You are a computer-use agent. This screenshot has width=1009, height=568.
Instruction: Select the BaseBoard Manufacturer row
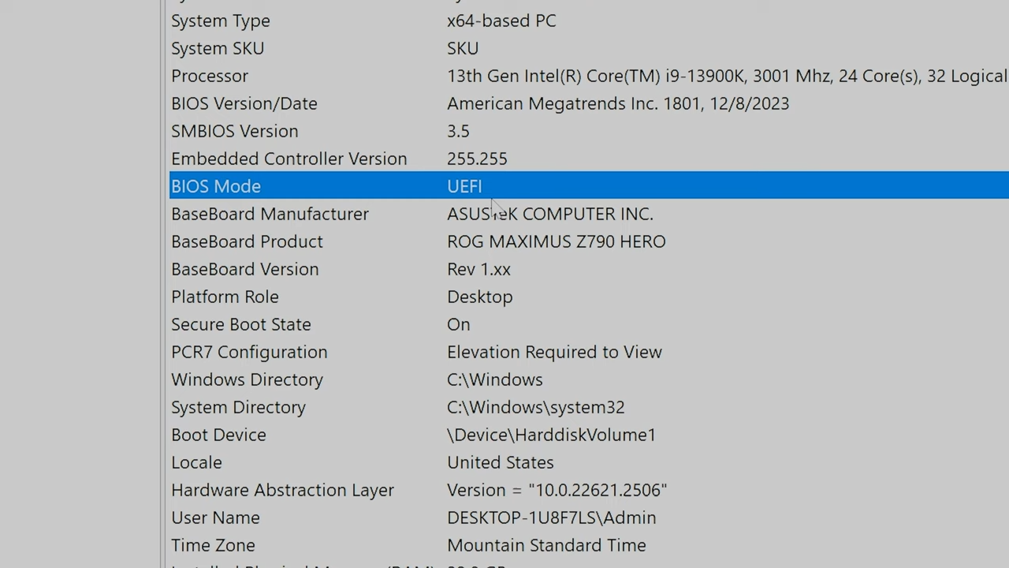pyautogui.click(x=315, y=214)
